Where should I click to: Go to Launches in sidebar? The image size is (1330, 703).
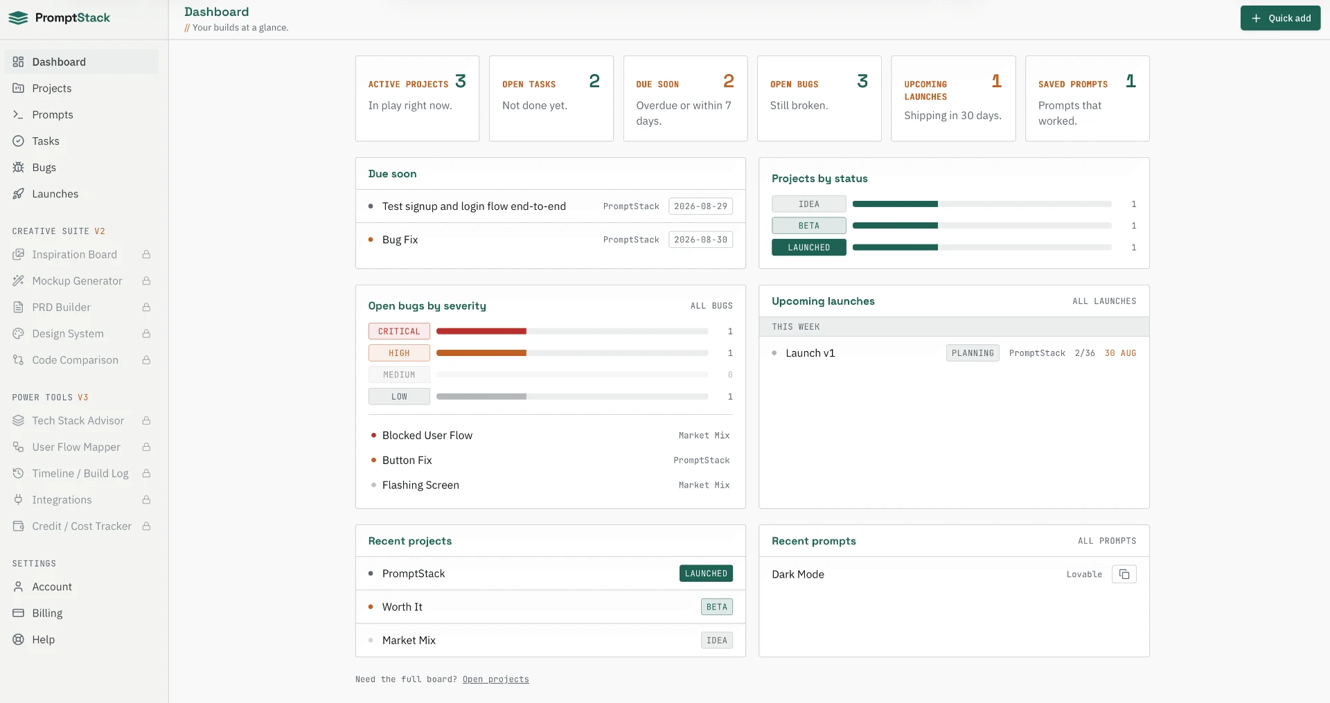click(82, 194)
